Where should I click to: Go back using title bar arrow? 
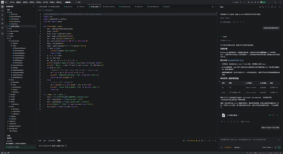click(241, 2)
